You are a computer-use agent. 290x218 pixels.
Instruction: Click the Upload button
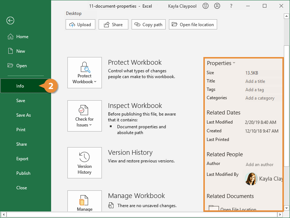pyautogui.click(x=80, y=24)
